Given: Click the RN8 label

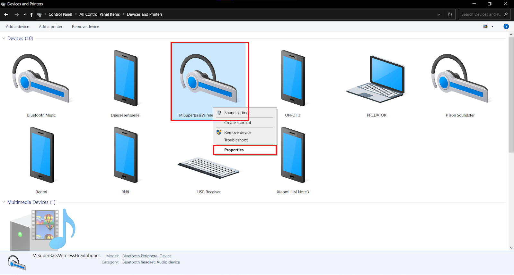Looking at the screenshot, I should coord(125,192).
